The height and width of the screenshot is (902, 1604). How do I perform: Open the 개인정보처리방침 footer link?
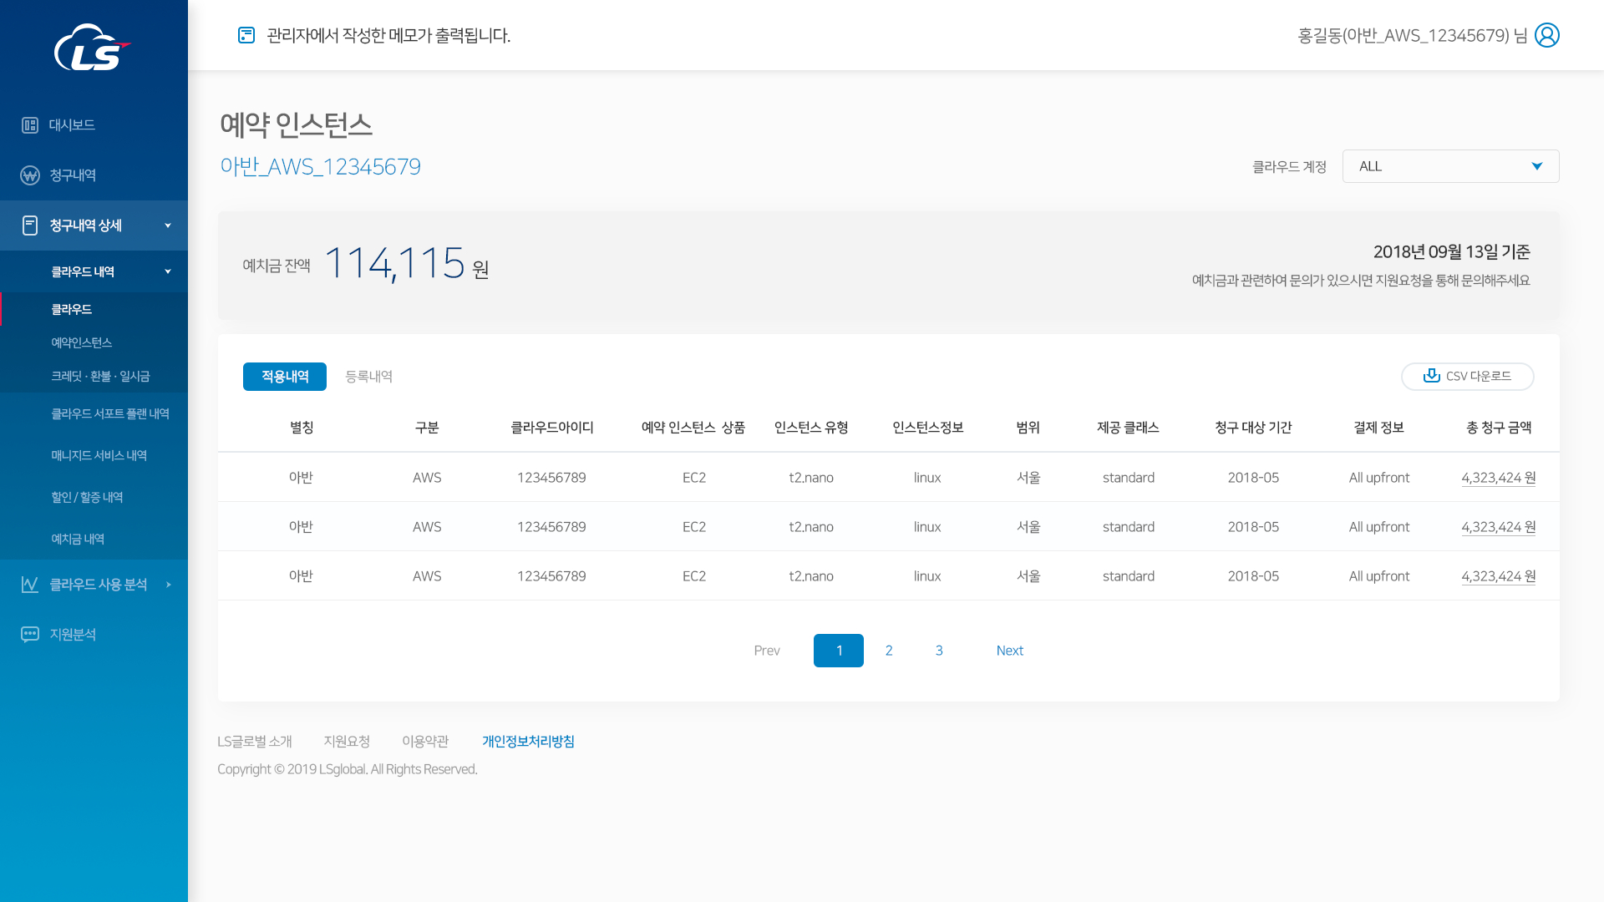[528, 742]
